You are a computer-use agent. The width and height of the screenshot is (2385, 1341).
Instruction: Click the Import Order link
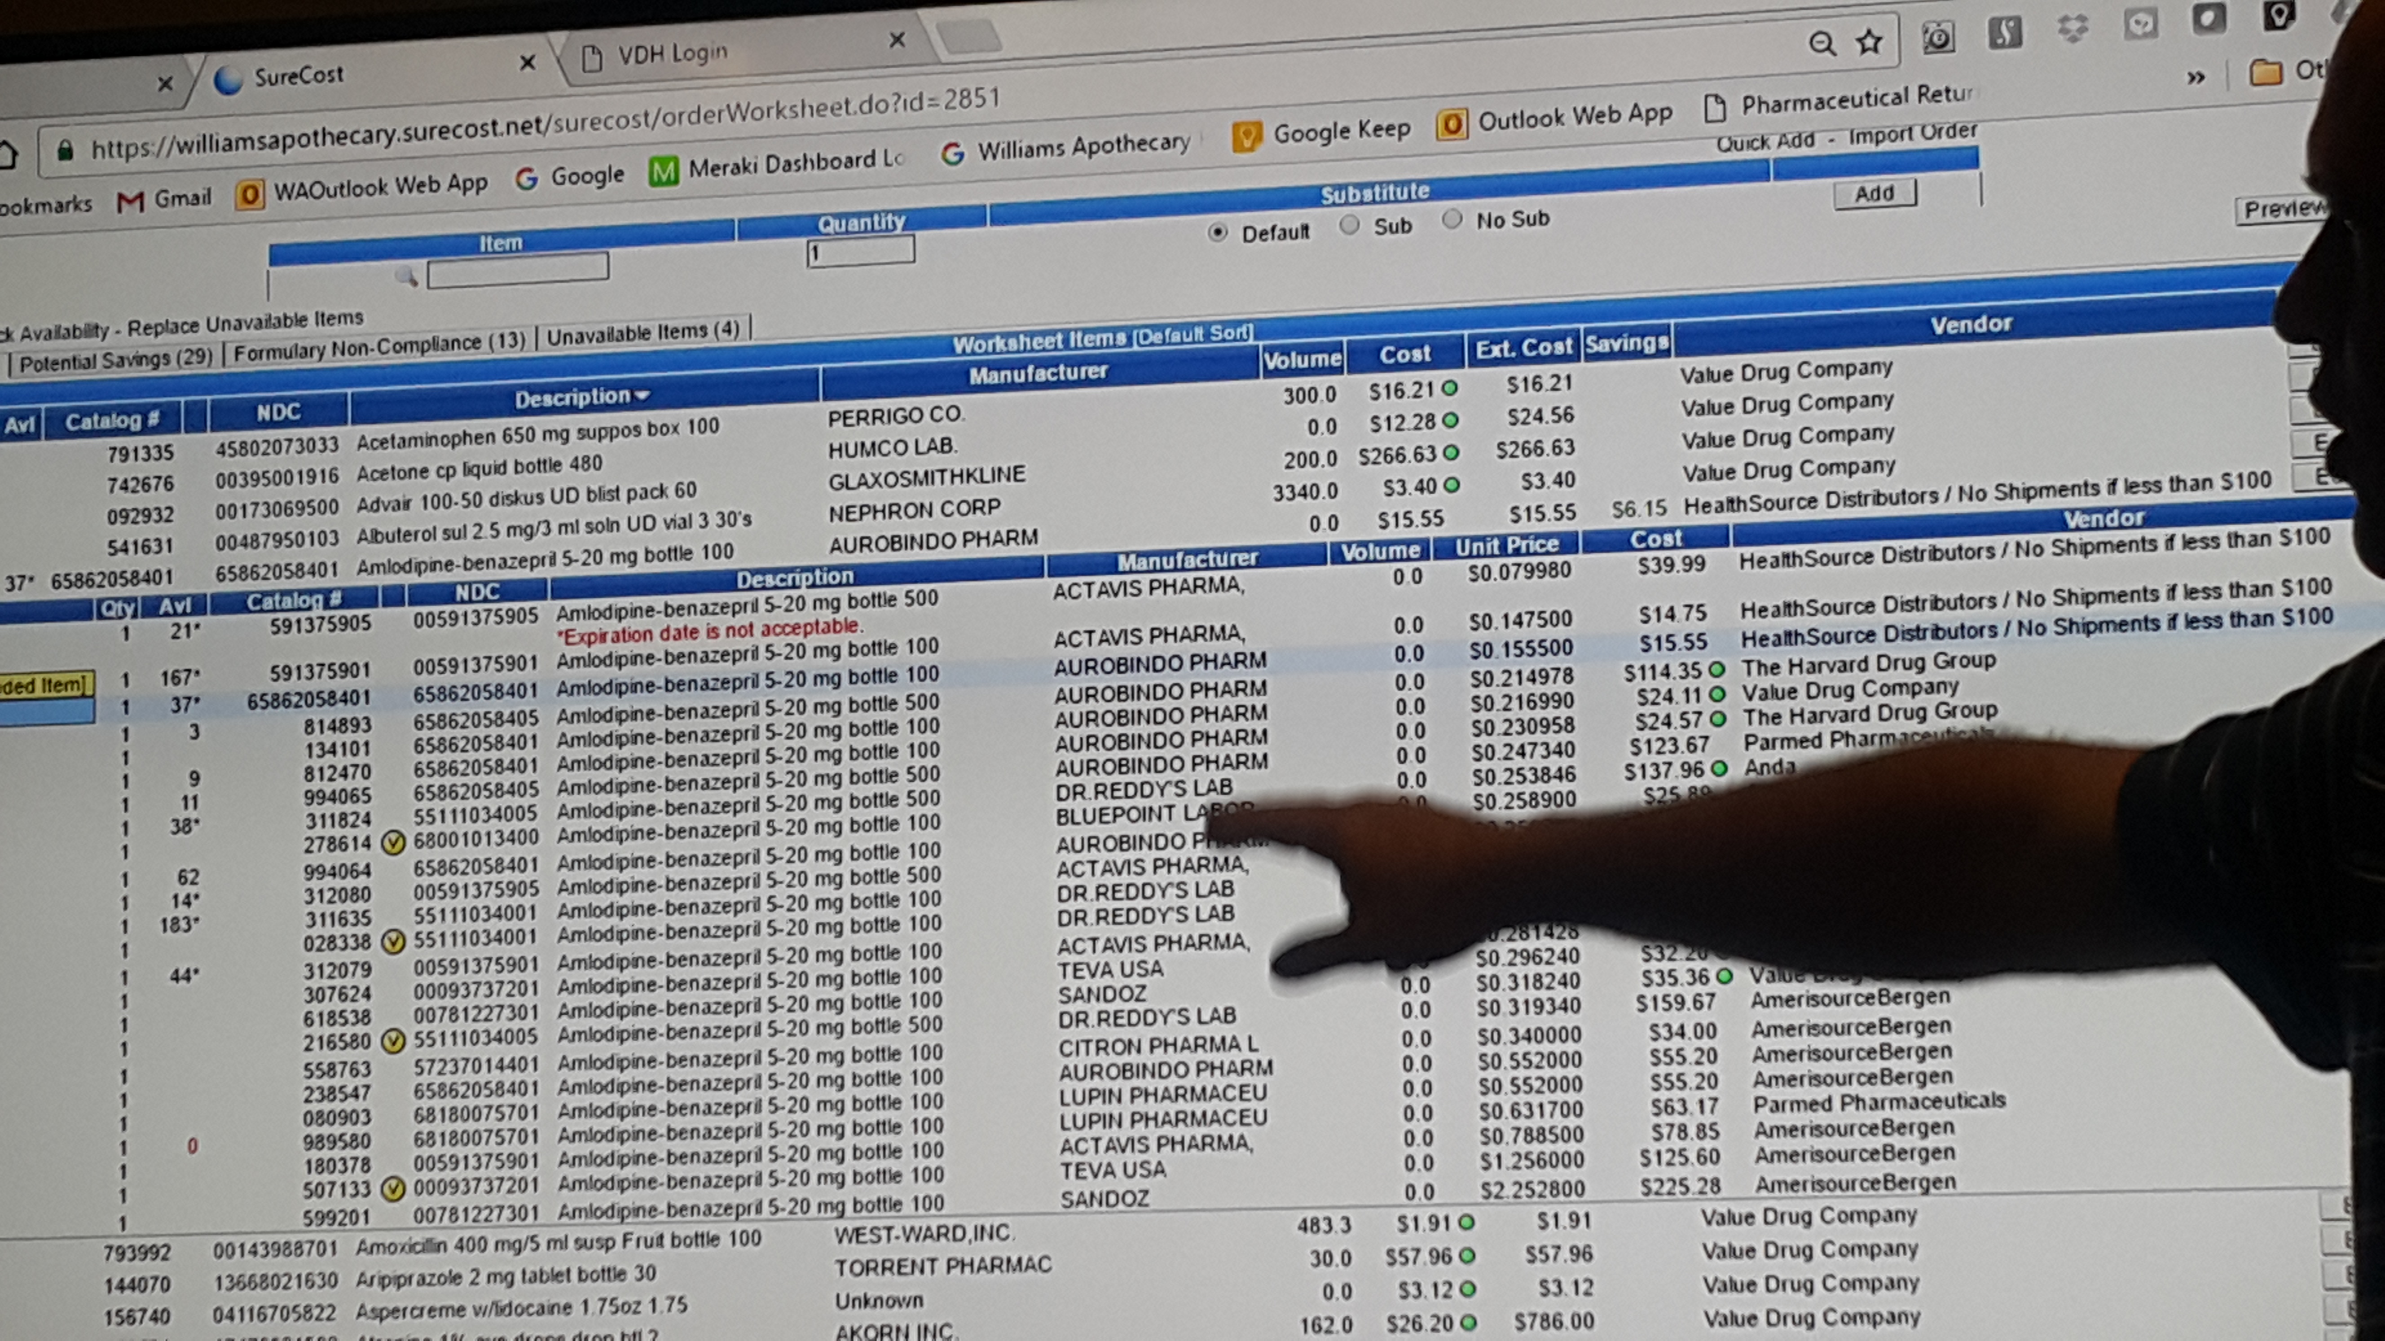pos(1912,133)
